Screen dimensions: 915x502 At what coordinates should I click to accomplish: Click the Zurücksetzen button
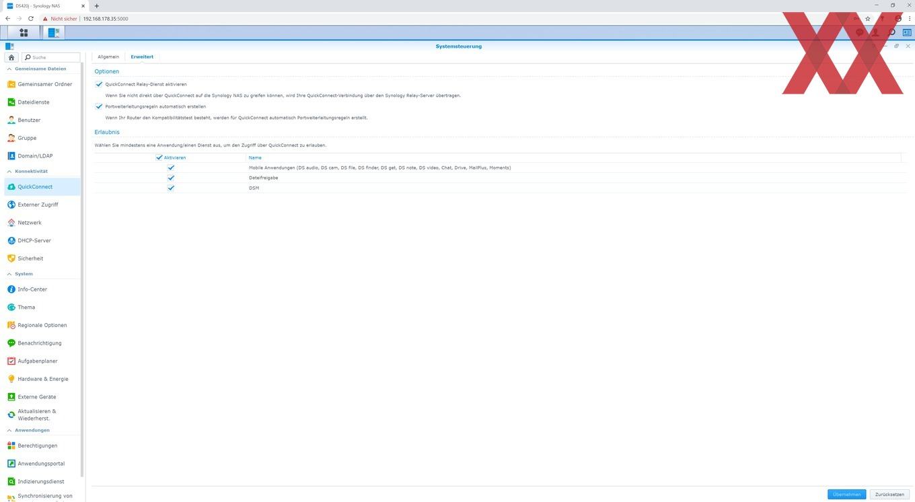click(889, 494)
